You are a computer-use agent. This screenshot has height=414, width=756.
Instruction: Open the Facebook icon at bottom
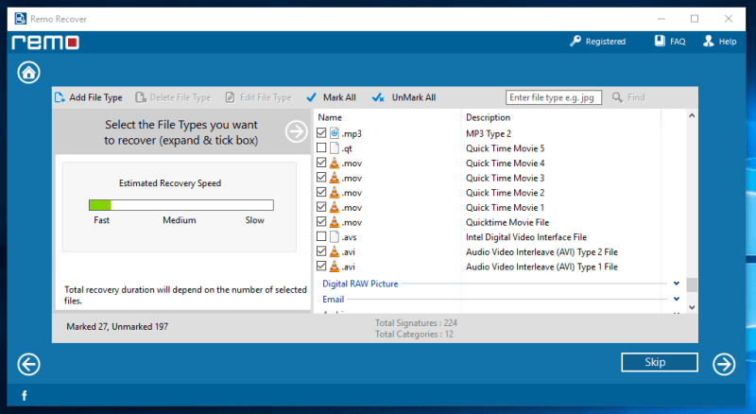coord(25,396)
